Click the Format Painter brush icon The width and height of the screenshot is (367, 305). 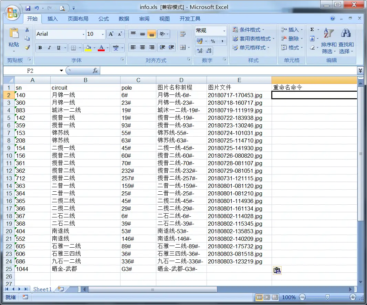(27, 47)
